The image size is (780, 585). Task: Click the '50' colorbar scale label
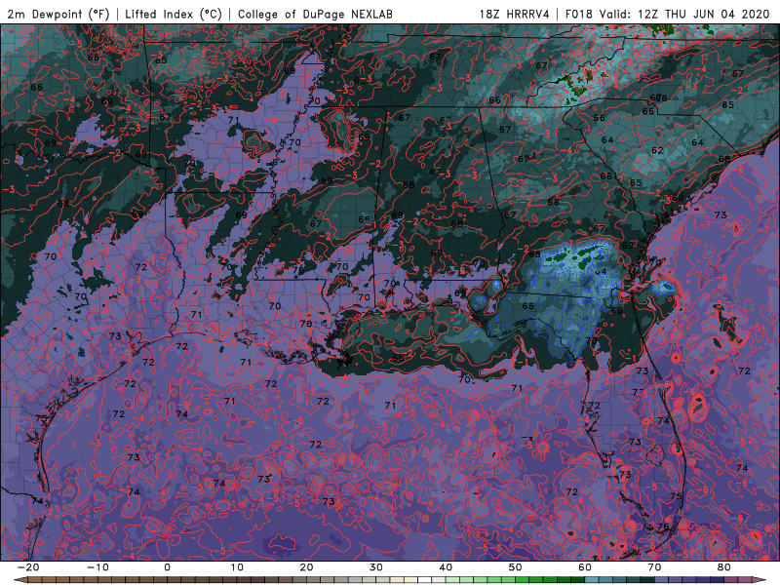[x=516, y=567]
